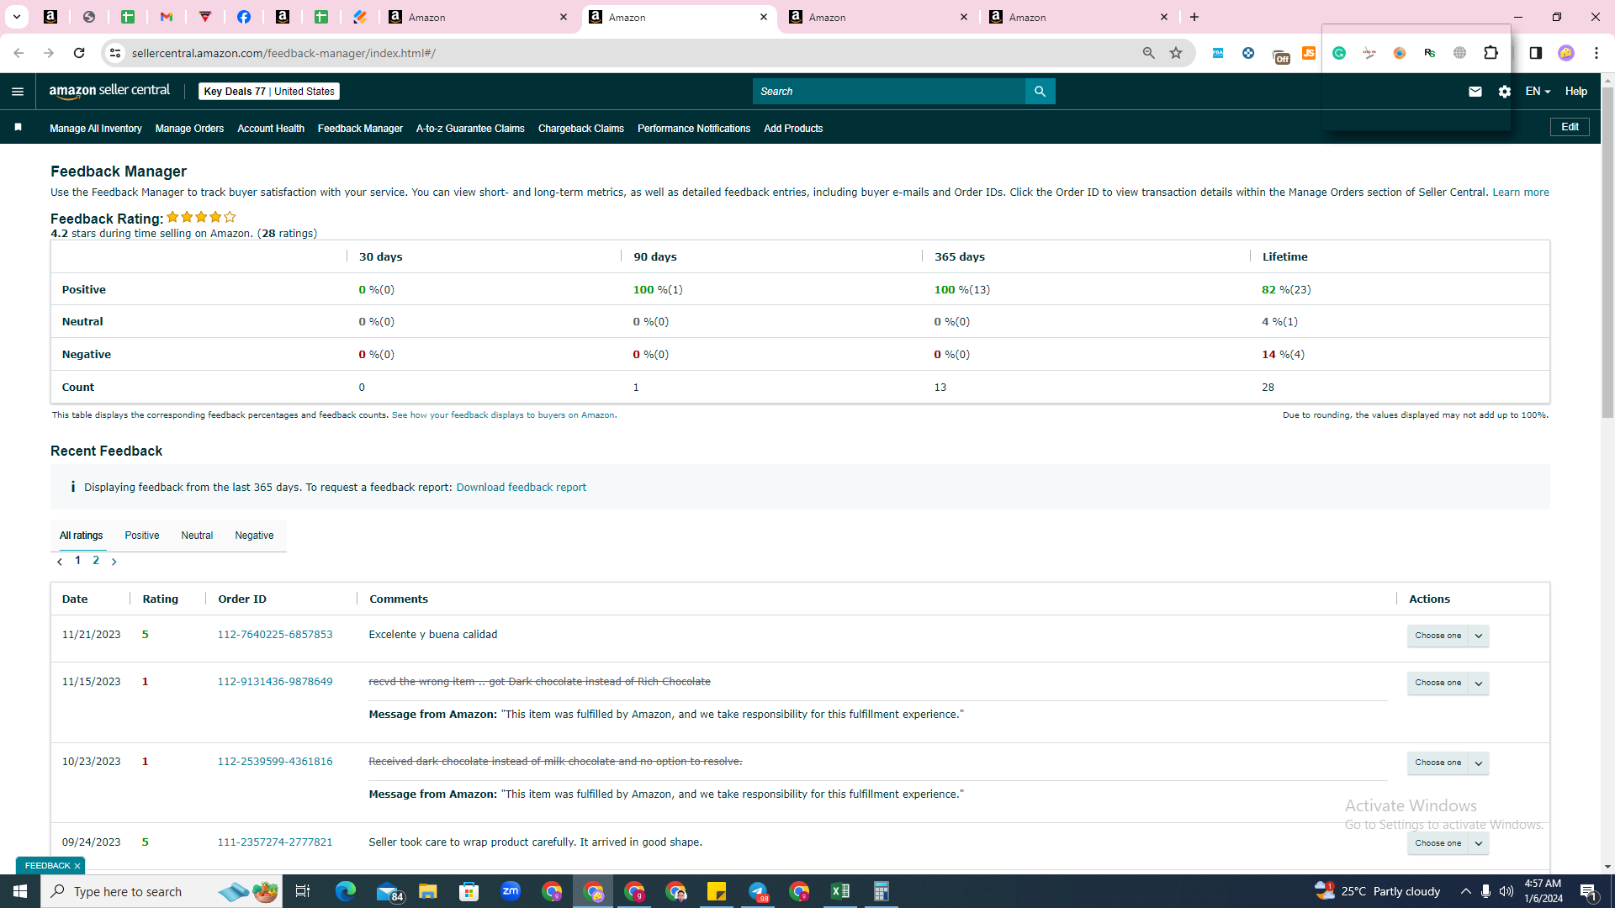The width and height of the screenshot is (1615, 908).
Task: Switch to the Positive ratings tab
Action: tap(142, 536)
